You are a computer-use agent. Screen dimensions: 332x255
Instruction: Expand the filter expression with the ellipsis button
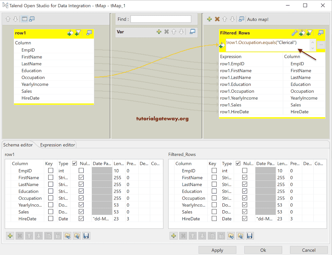[320, 44]
